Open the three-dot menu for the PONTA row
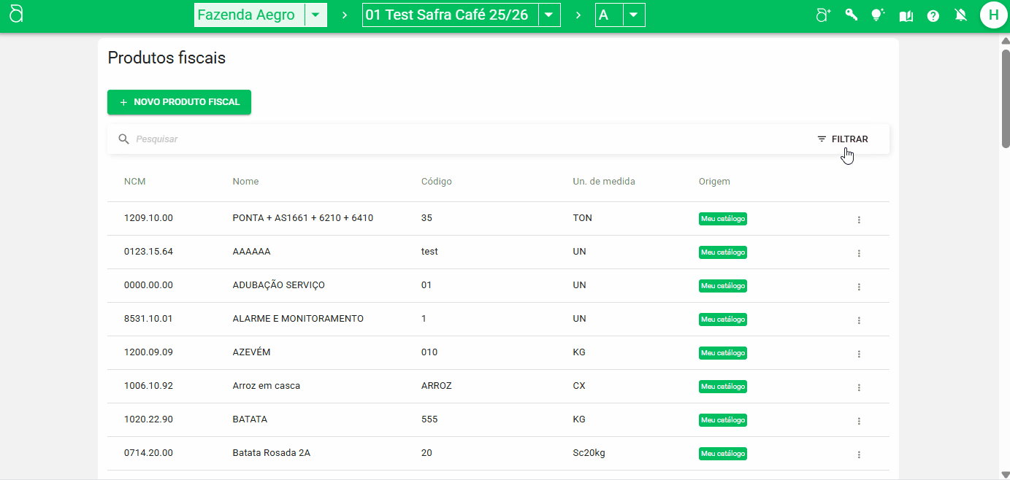The height and width of the screenshot is (480, 1010). (859, 218)
